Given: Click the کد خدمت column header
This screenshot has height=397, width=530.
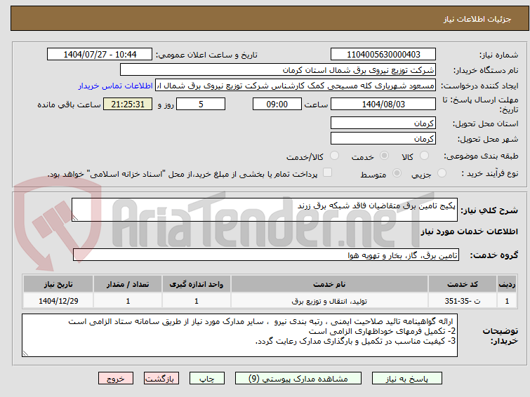Looking at the screenshot, I should click(x=463, y=284).
